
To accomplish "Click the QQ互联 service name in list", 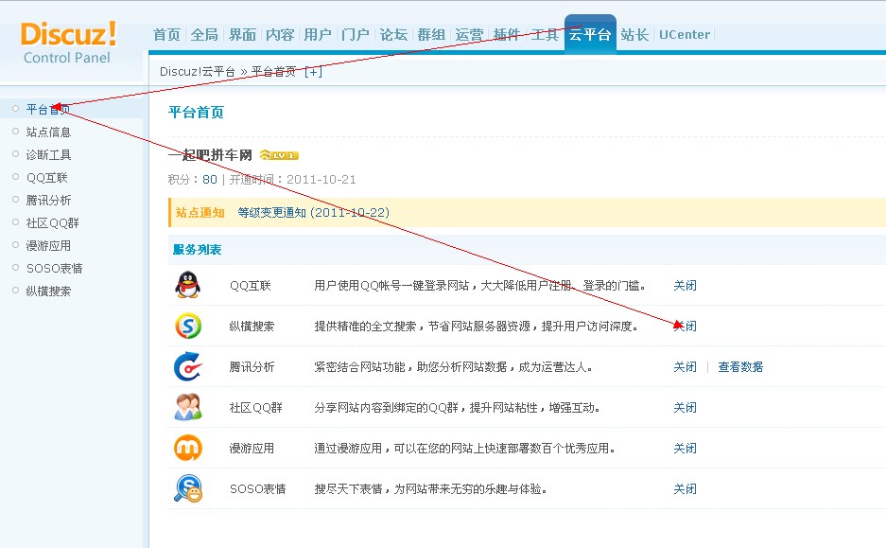I will click(x=251, y=286).
